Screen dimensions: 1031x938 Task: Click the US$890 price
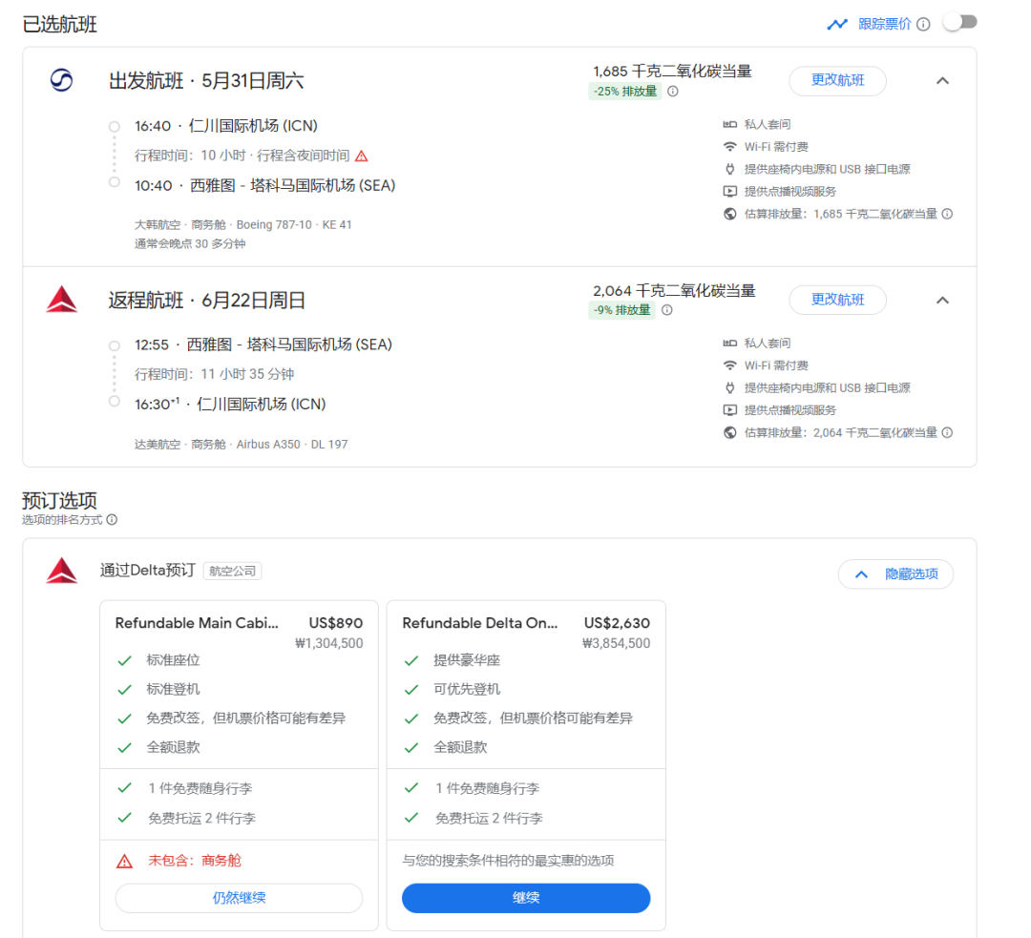(336, 623)
